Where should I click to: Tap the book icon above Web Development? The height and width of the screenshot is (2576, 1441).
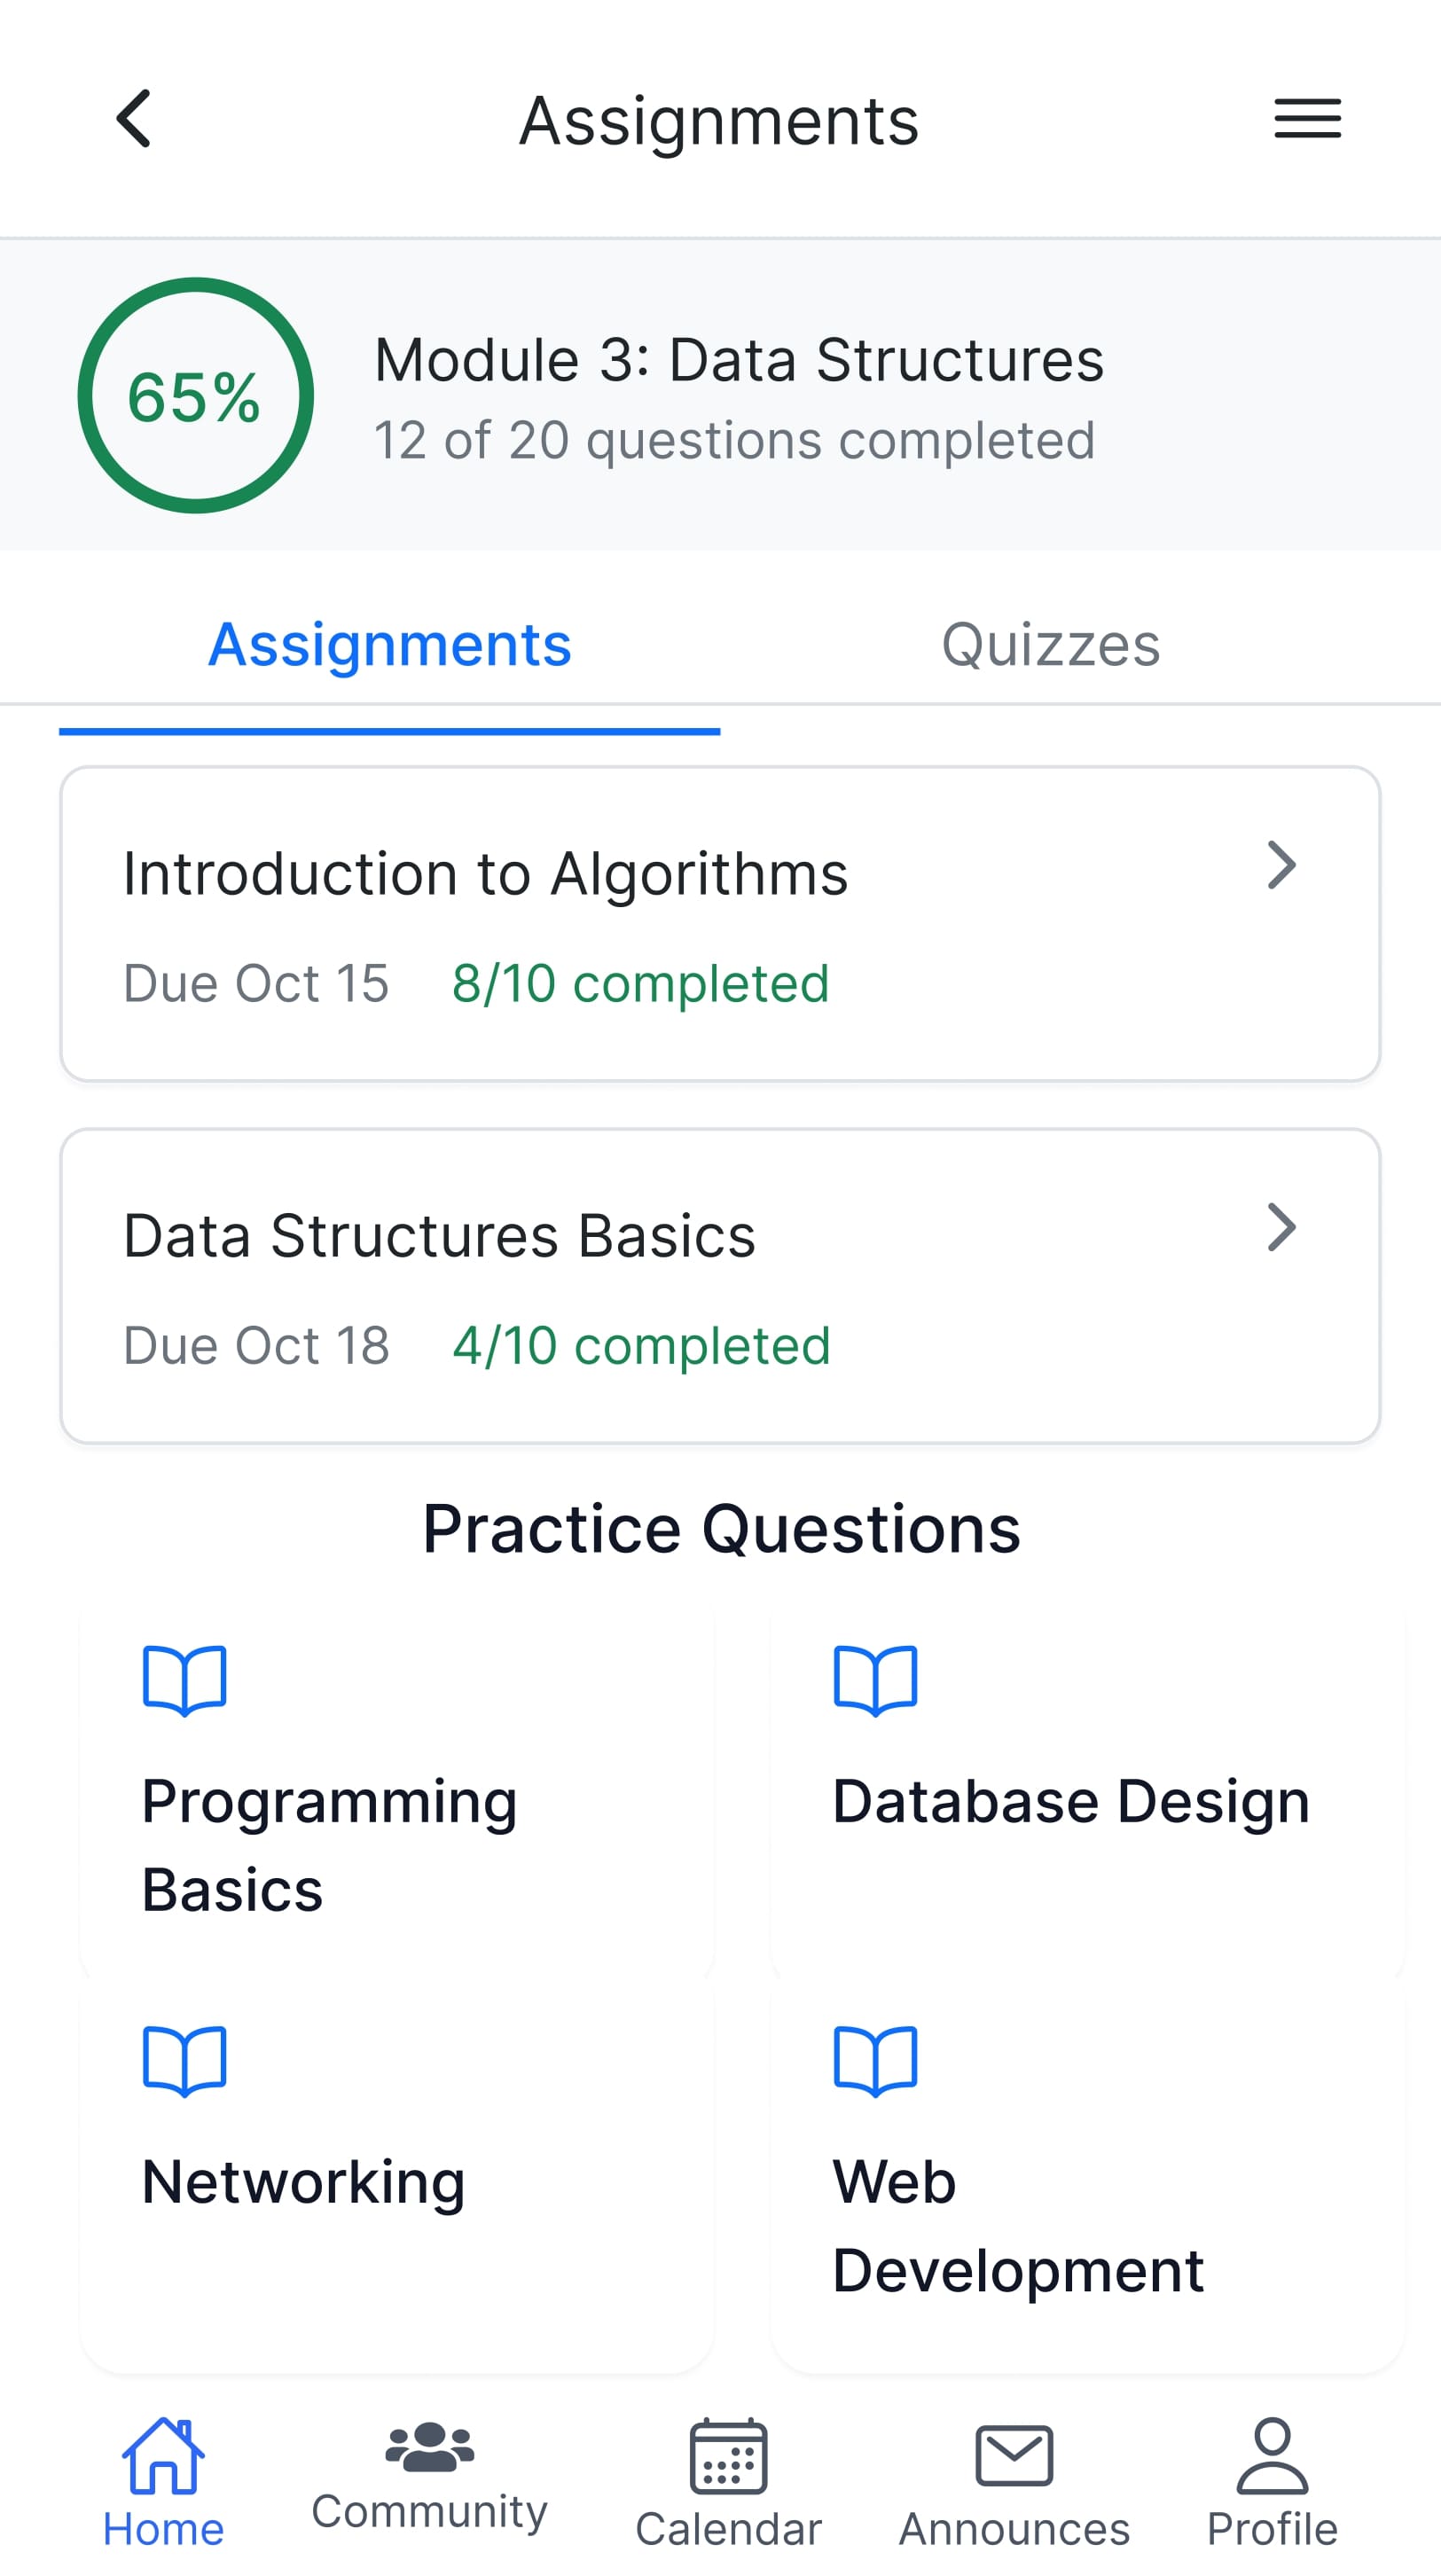coord(874,2059)
